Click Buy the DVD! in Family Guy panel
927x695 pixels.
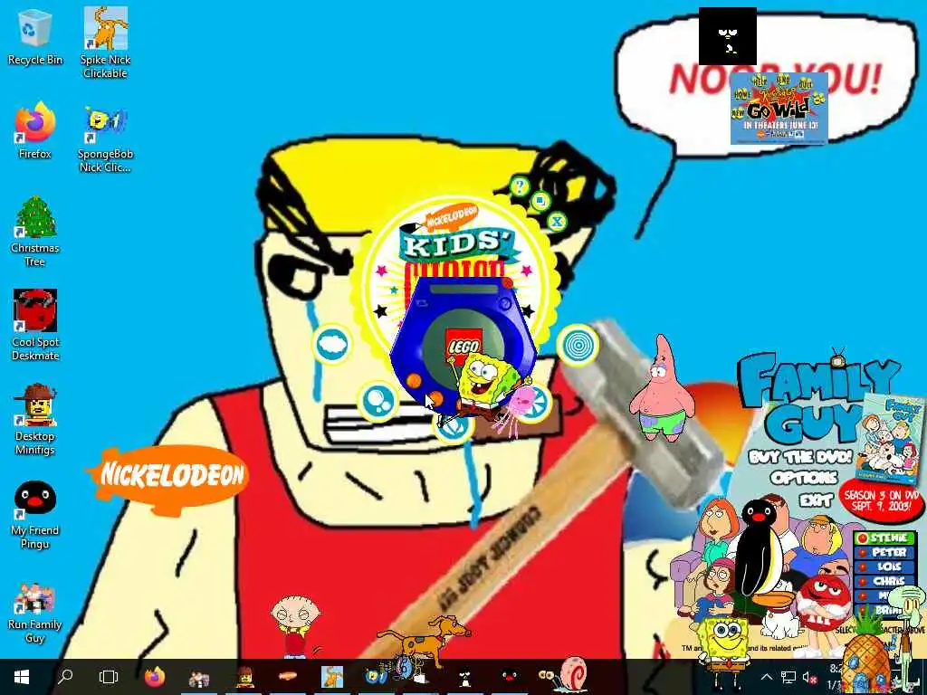pos(800,457)
